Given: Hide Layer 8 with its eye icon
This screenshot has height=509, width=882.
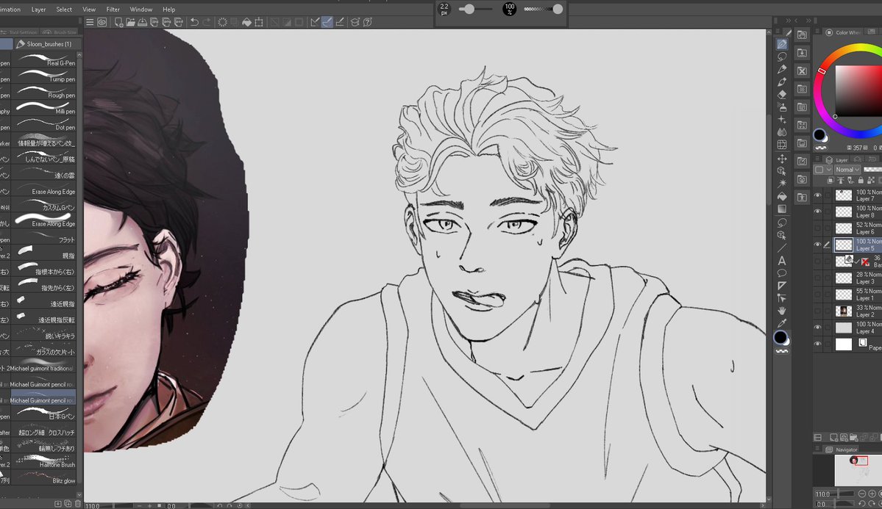Looking at the screenshot, I should coord(818,212).
